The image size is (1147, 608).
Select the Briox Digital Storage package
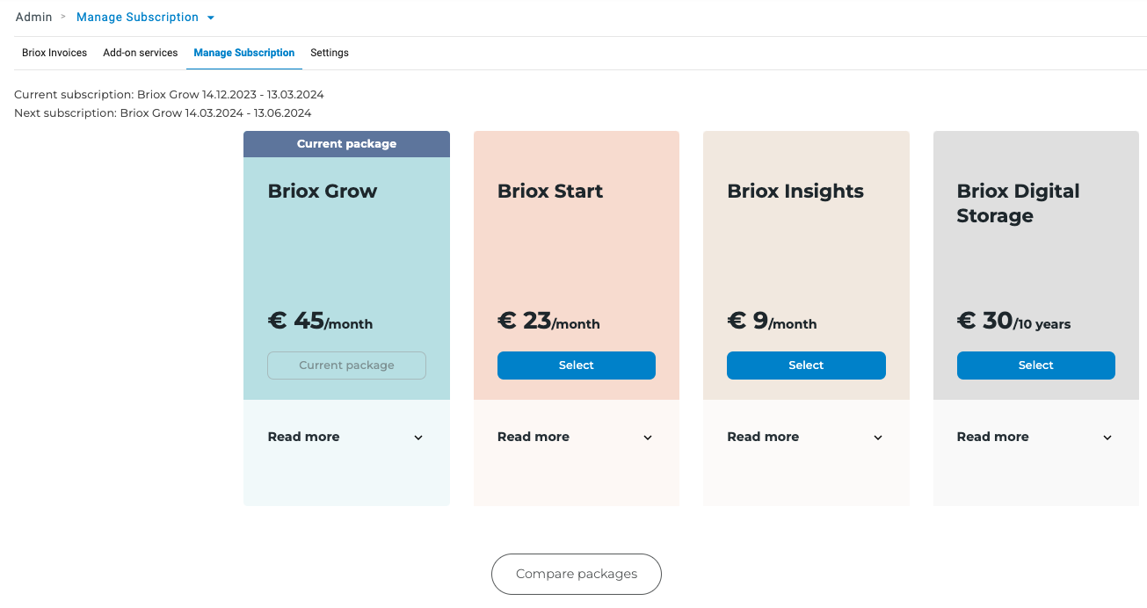pos(1035,366)
